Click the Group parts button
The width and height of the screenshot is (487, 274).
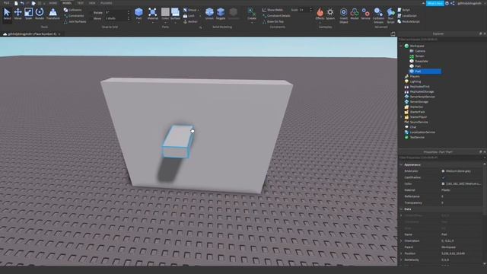pos(190,10)
